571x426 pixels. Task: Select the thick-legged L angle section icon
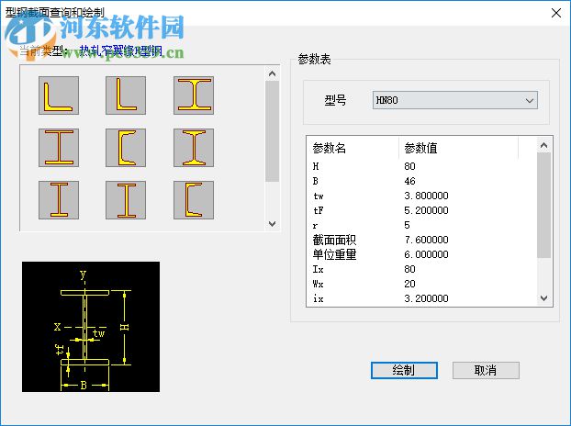[x=59, y=95]
